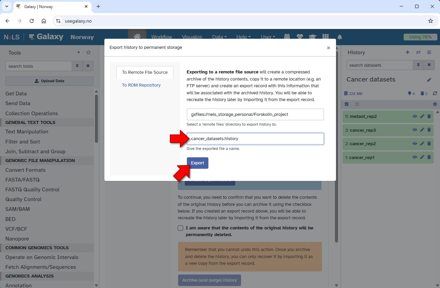Click the Upload Data button
Image resolution: width=440 pixels, height=288 pixels.
pos(49,81)
